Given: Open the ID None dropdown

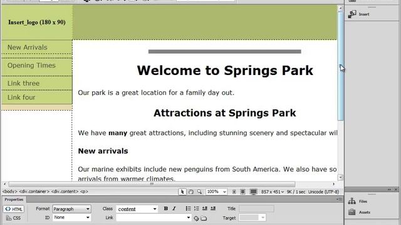Looking at the screenshot, I should pyautogui.click(x=71, y=217).
